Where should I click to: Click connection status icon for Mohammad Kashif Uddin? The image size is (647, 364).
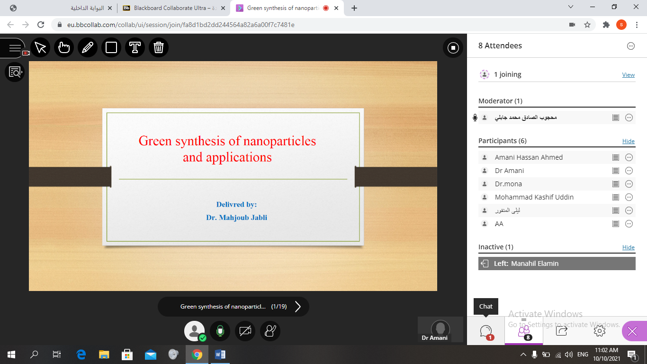point(616,197)
